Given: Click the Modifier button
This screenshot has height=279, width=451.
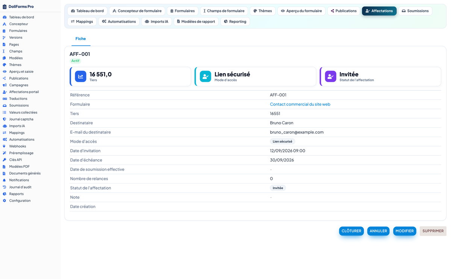Looking at the screenshot, I should (x=404, y=231).
